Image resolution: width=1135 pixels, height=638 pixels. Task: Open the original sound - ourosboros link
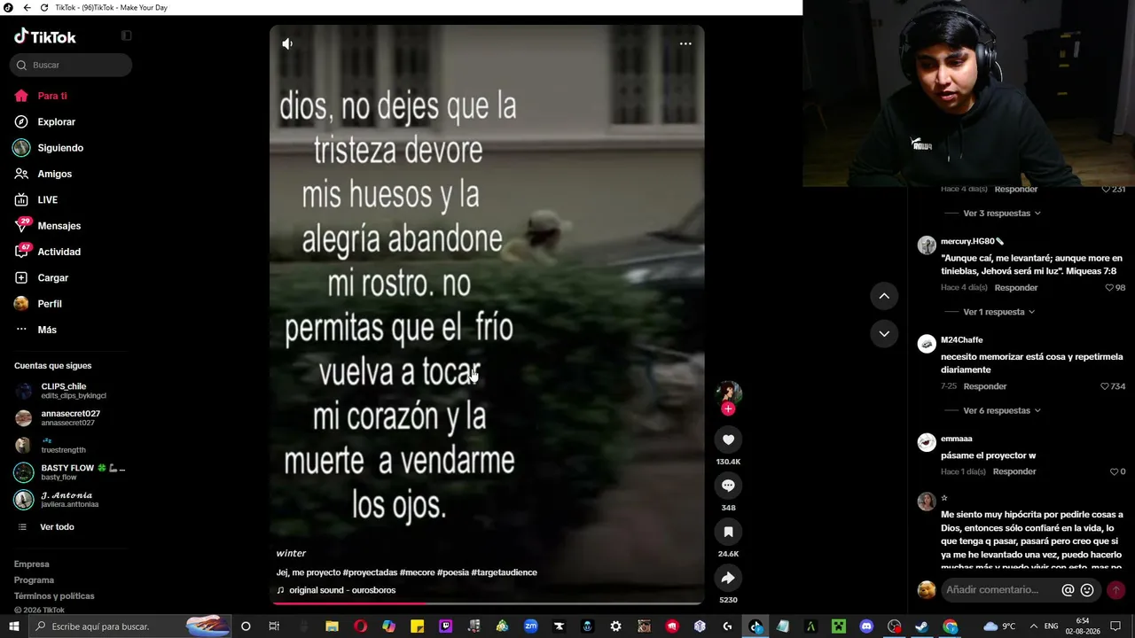342,590
